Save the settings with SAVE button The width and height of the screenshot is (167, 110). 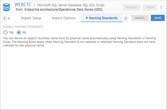158,18
